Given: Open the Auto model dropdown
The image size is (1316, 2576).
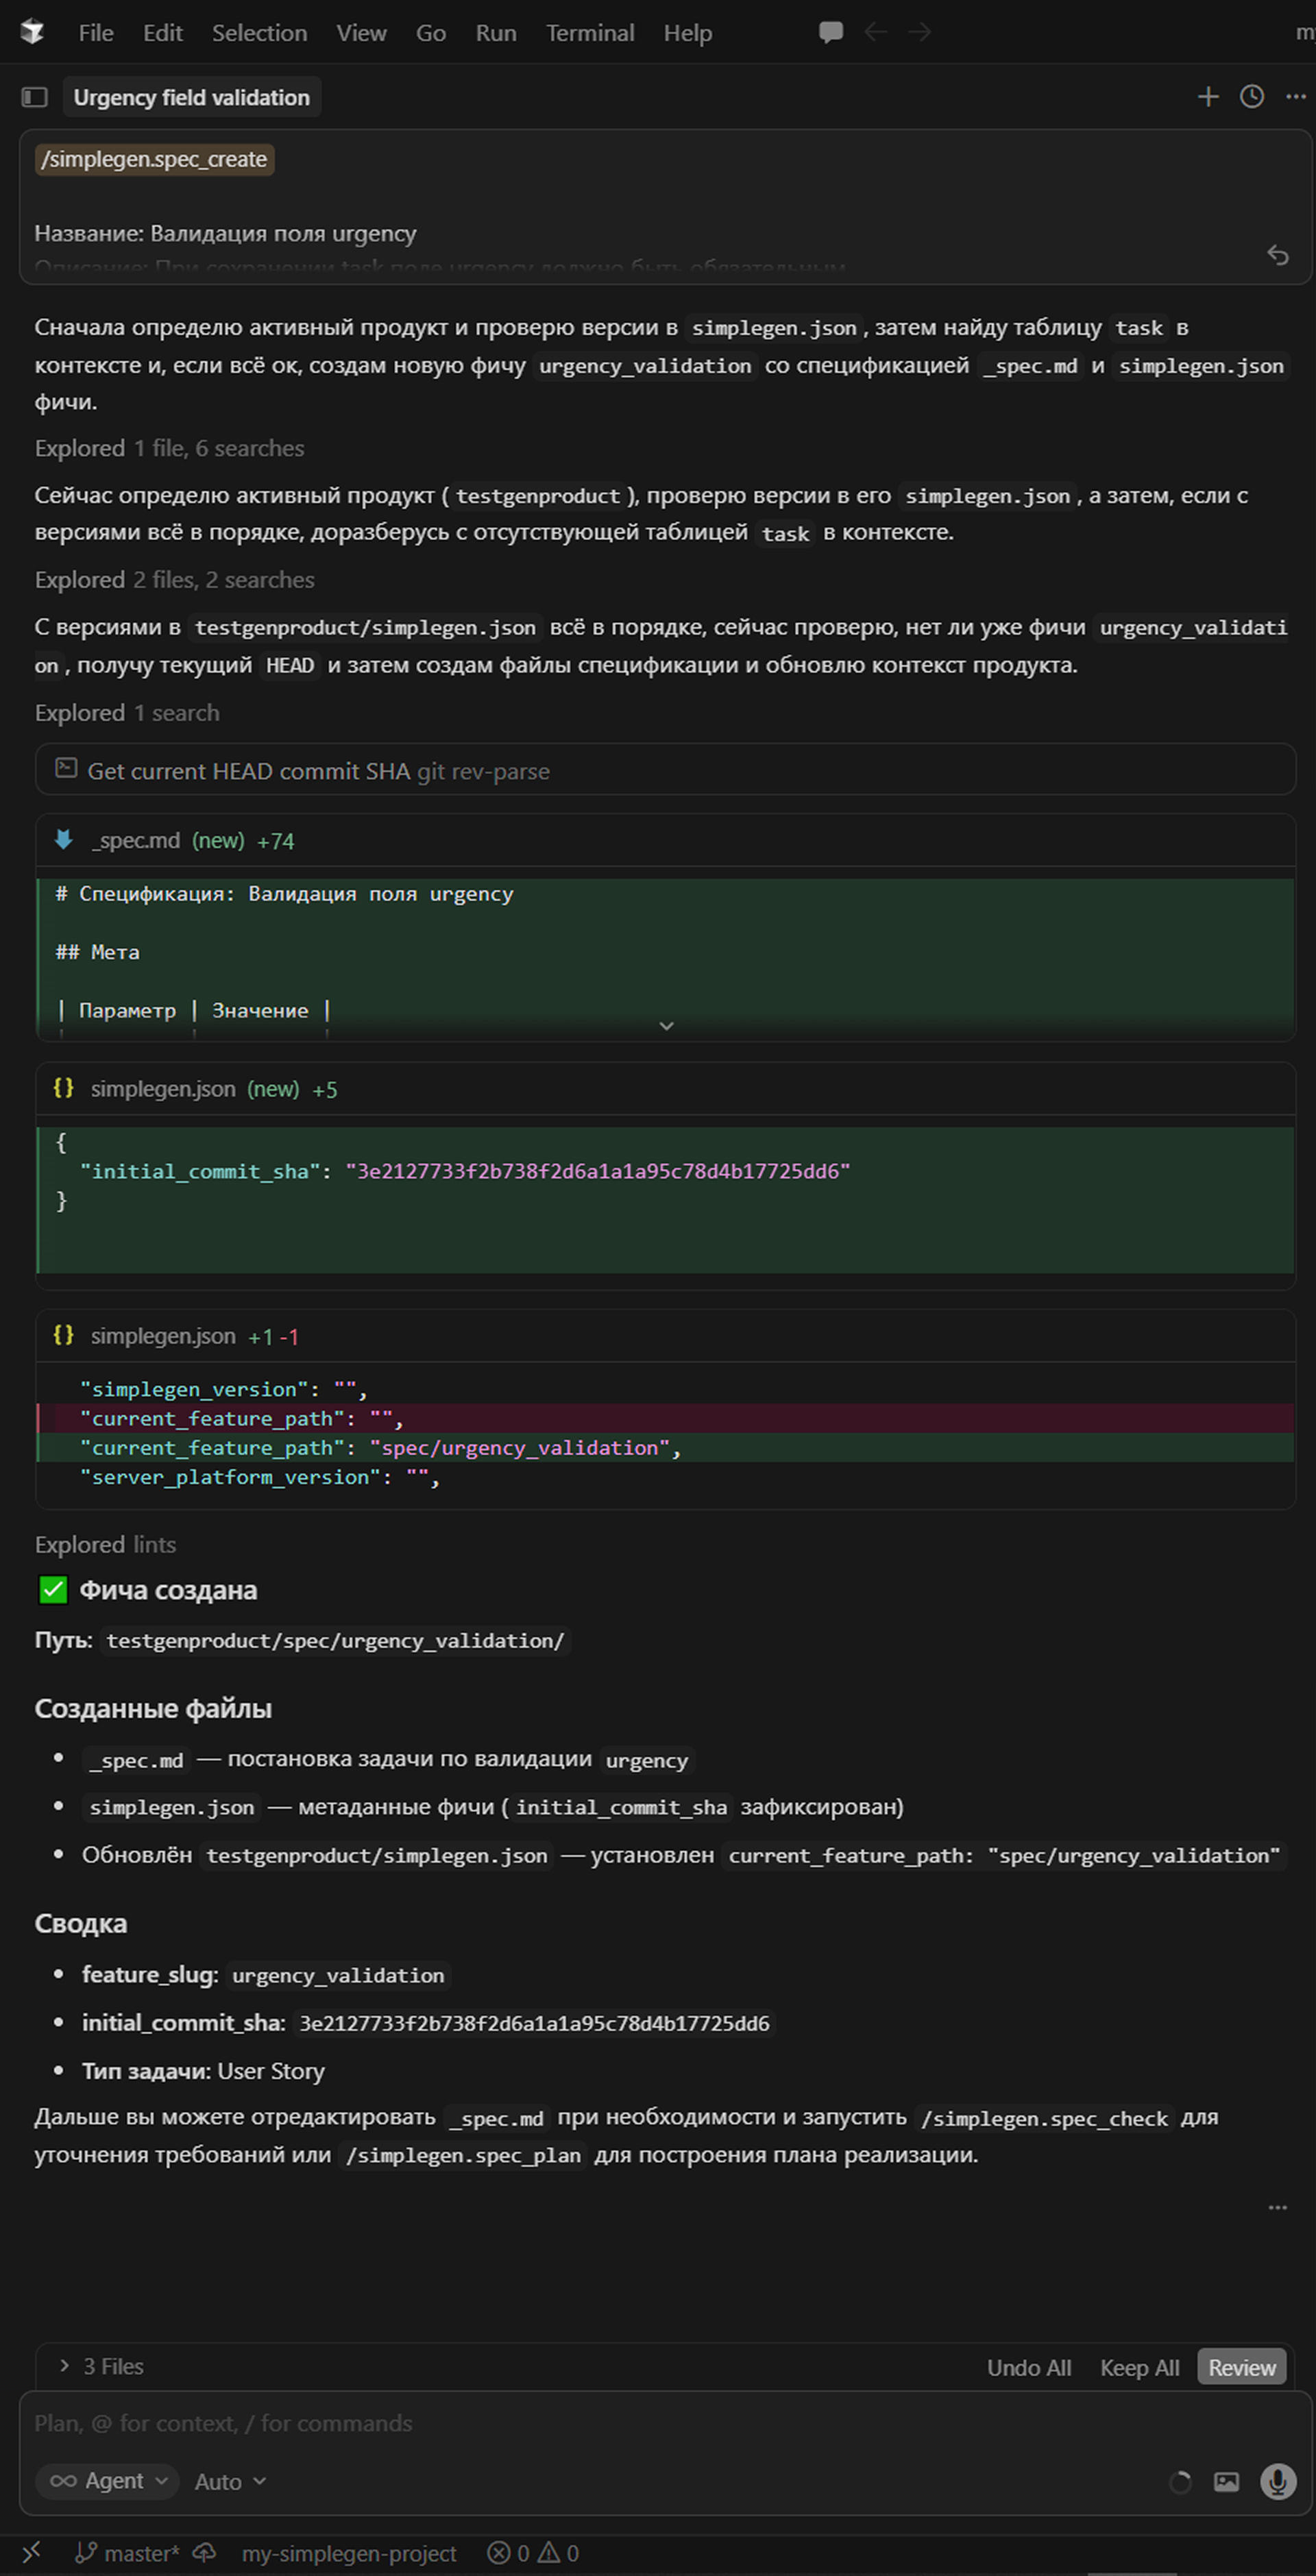Looking at the screenshot, I should 230,2481.
